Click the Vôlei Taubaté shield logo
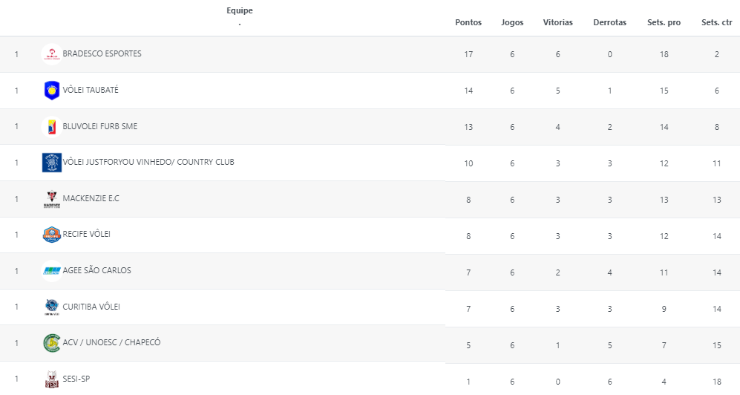Image resolution: width=740 pixels, height=395 pixels. click(51, 91)
